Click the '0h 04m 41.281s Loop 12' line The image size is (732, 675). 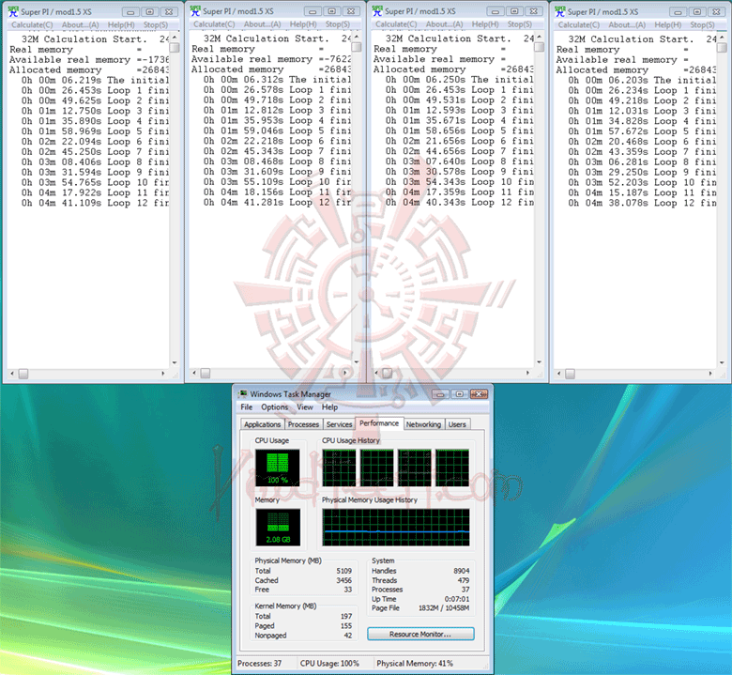click(277, 203)
